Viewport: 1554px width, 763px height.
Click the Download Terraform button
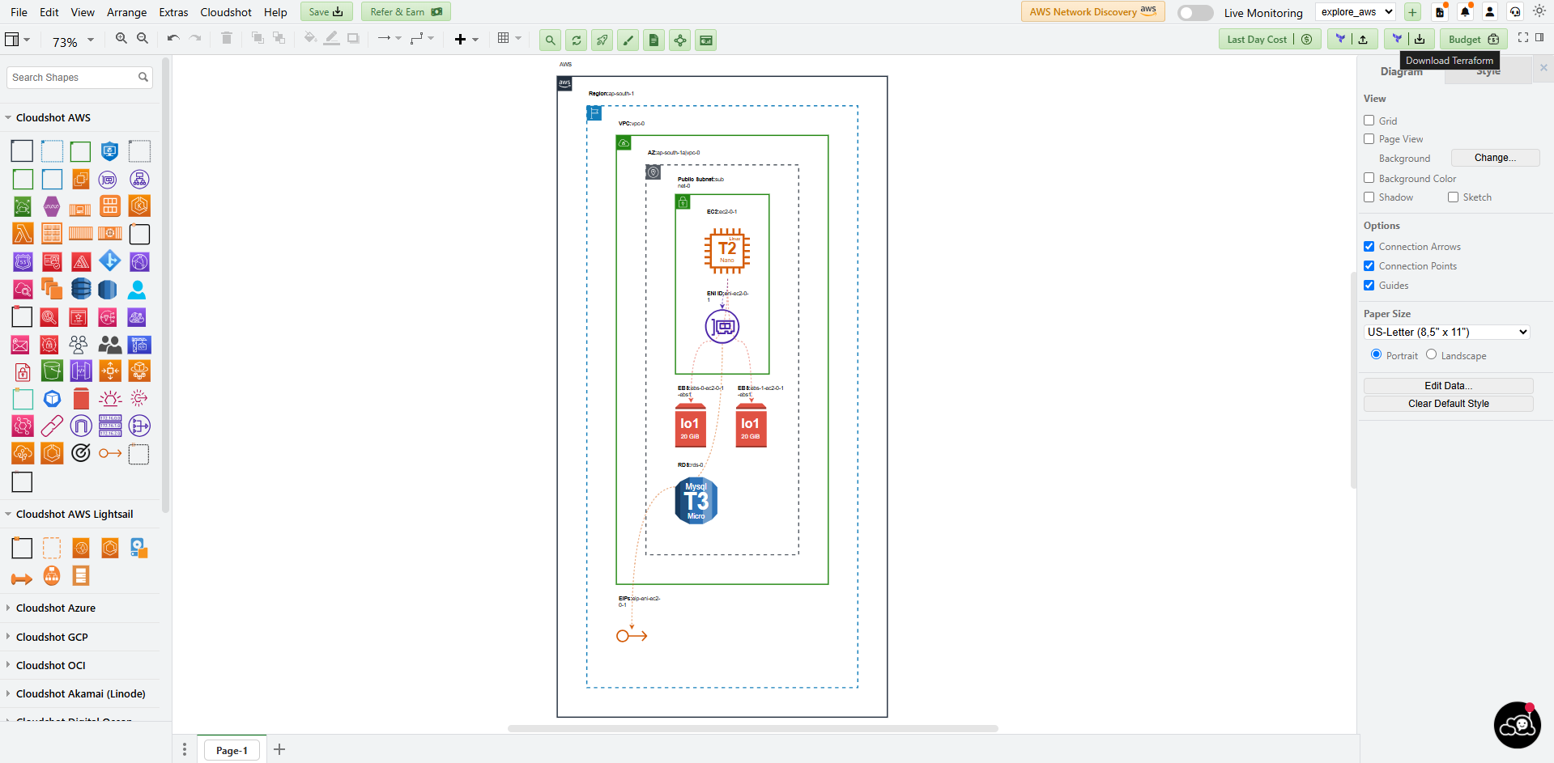[1410, 39]
